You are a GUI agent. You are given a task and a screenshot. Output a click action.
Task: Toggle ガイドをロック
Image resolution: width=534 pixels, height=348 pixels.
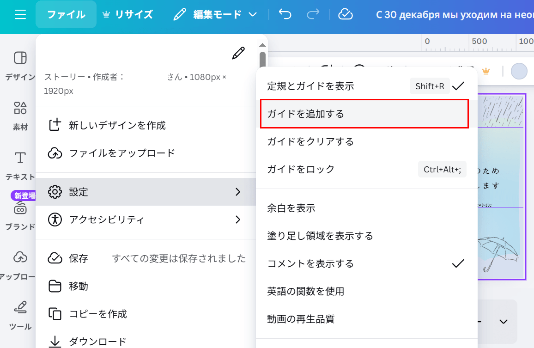pyautogui.click(x=366, y=170)
